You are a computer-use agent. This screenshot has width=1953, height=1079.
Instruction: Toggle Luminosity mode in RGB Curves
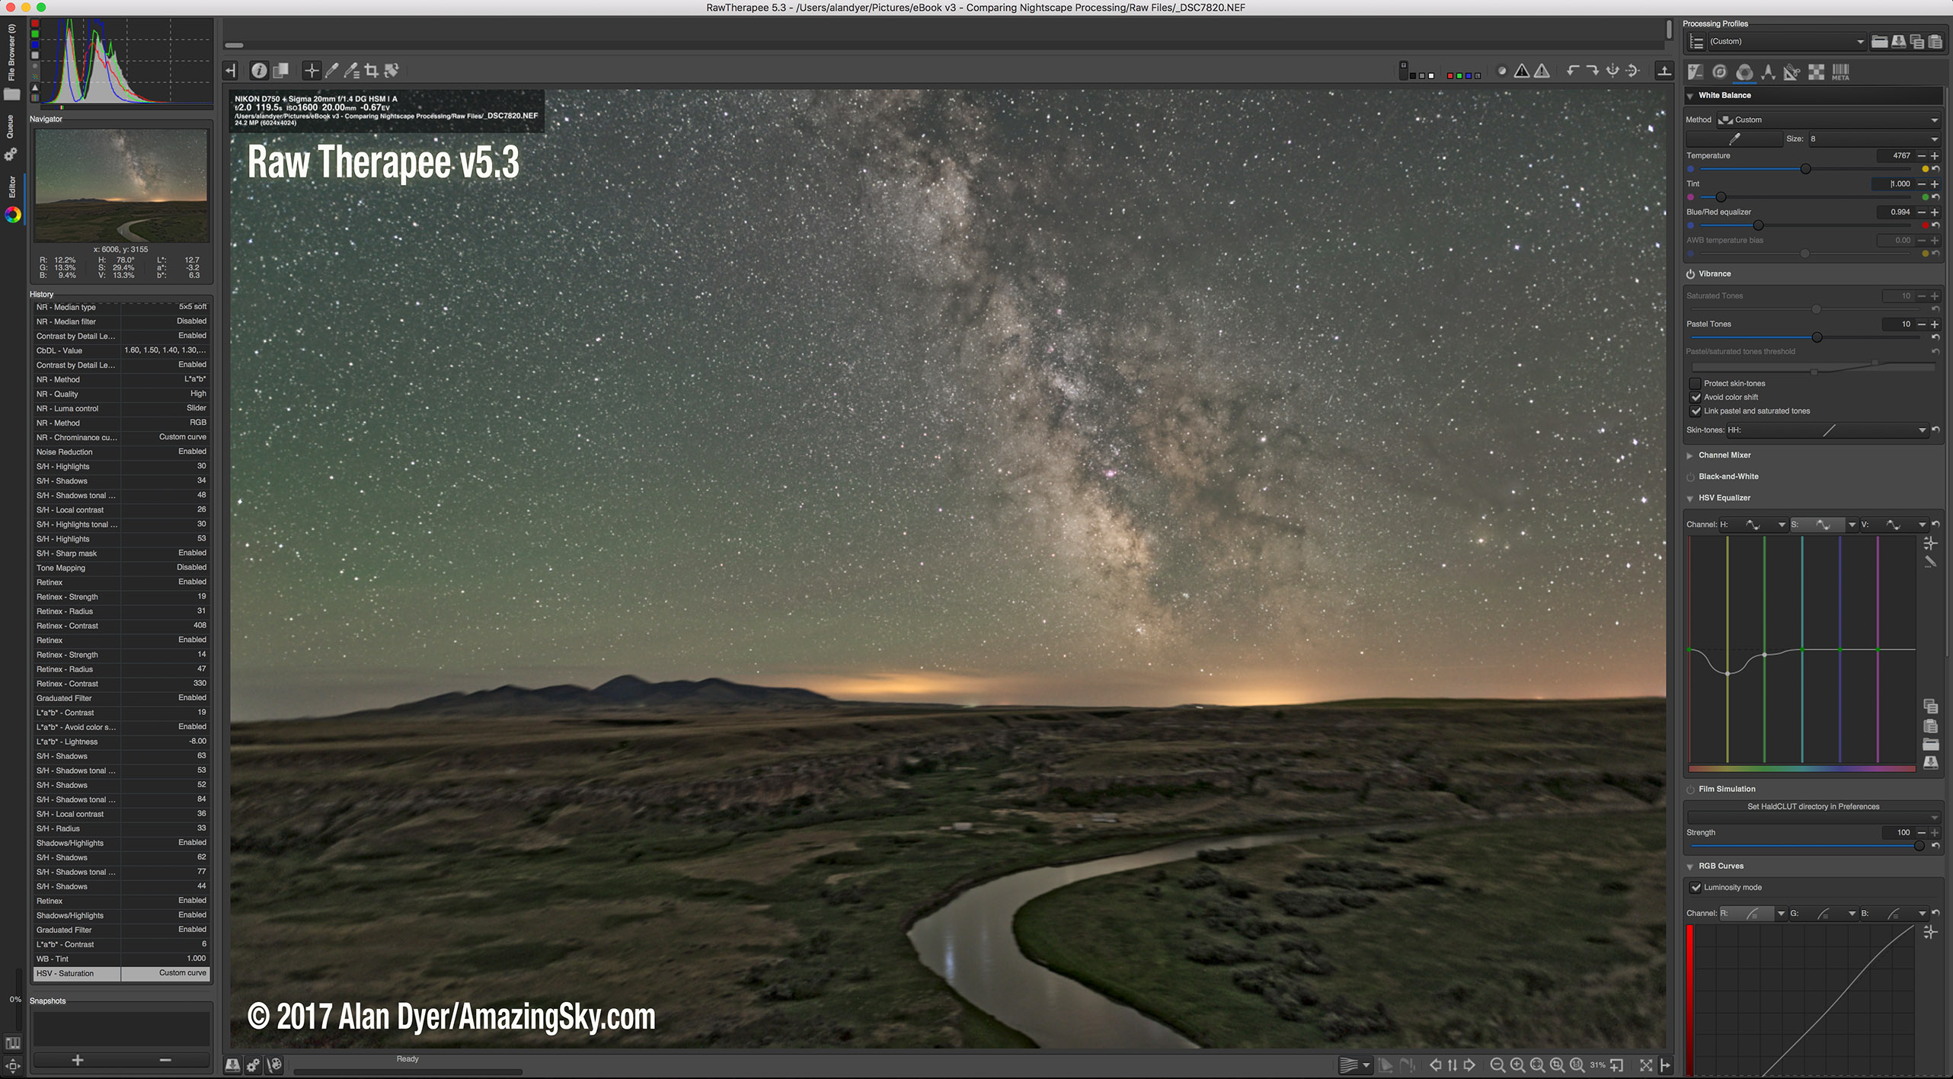point(1696,887)
